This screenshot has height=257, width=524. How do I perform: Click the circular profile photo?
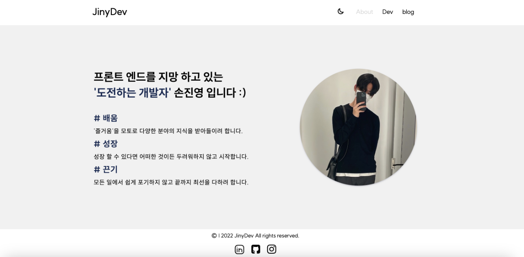(358, 127)
